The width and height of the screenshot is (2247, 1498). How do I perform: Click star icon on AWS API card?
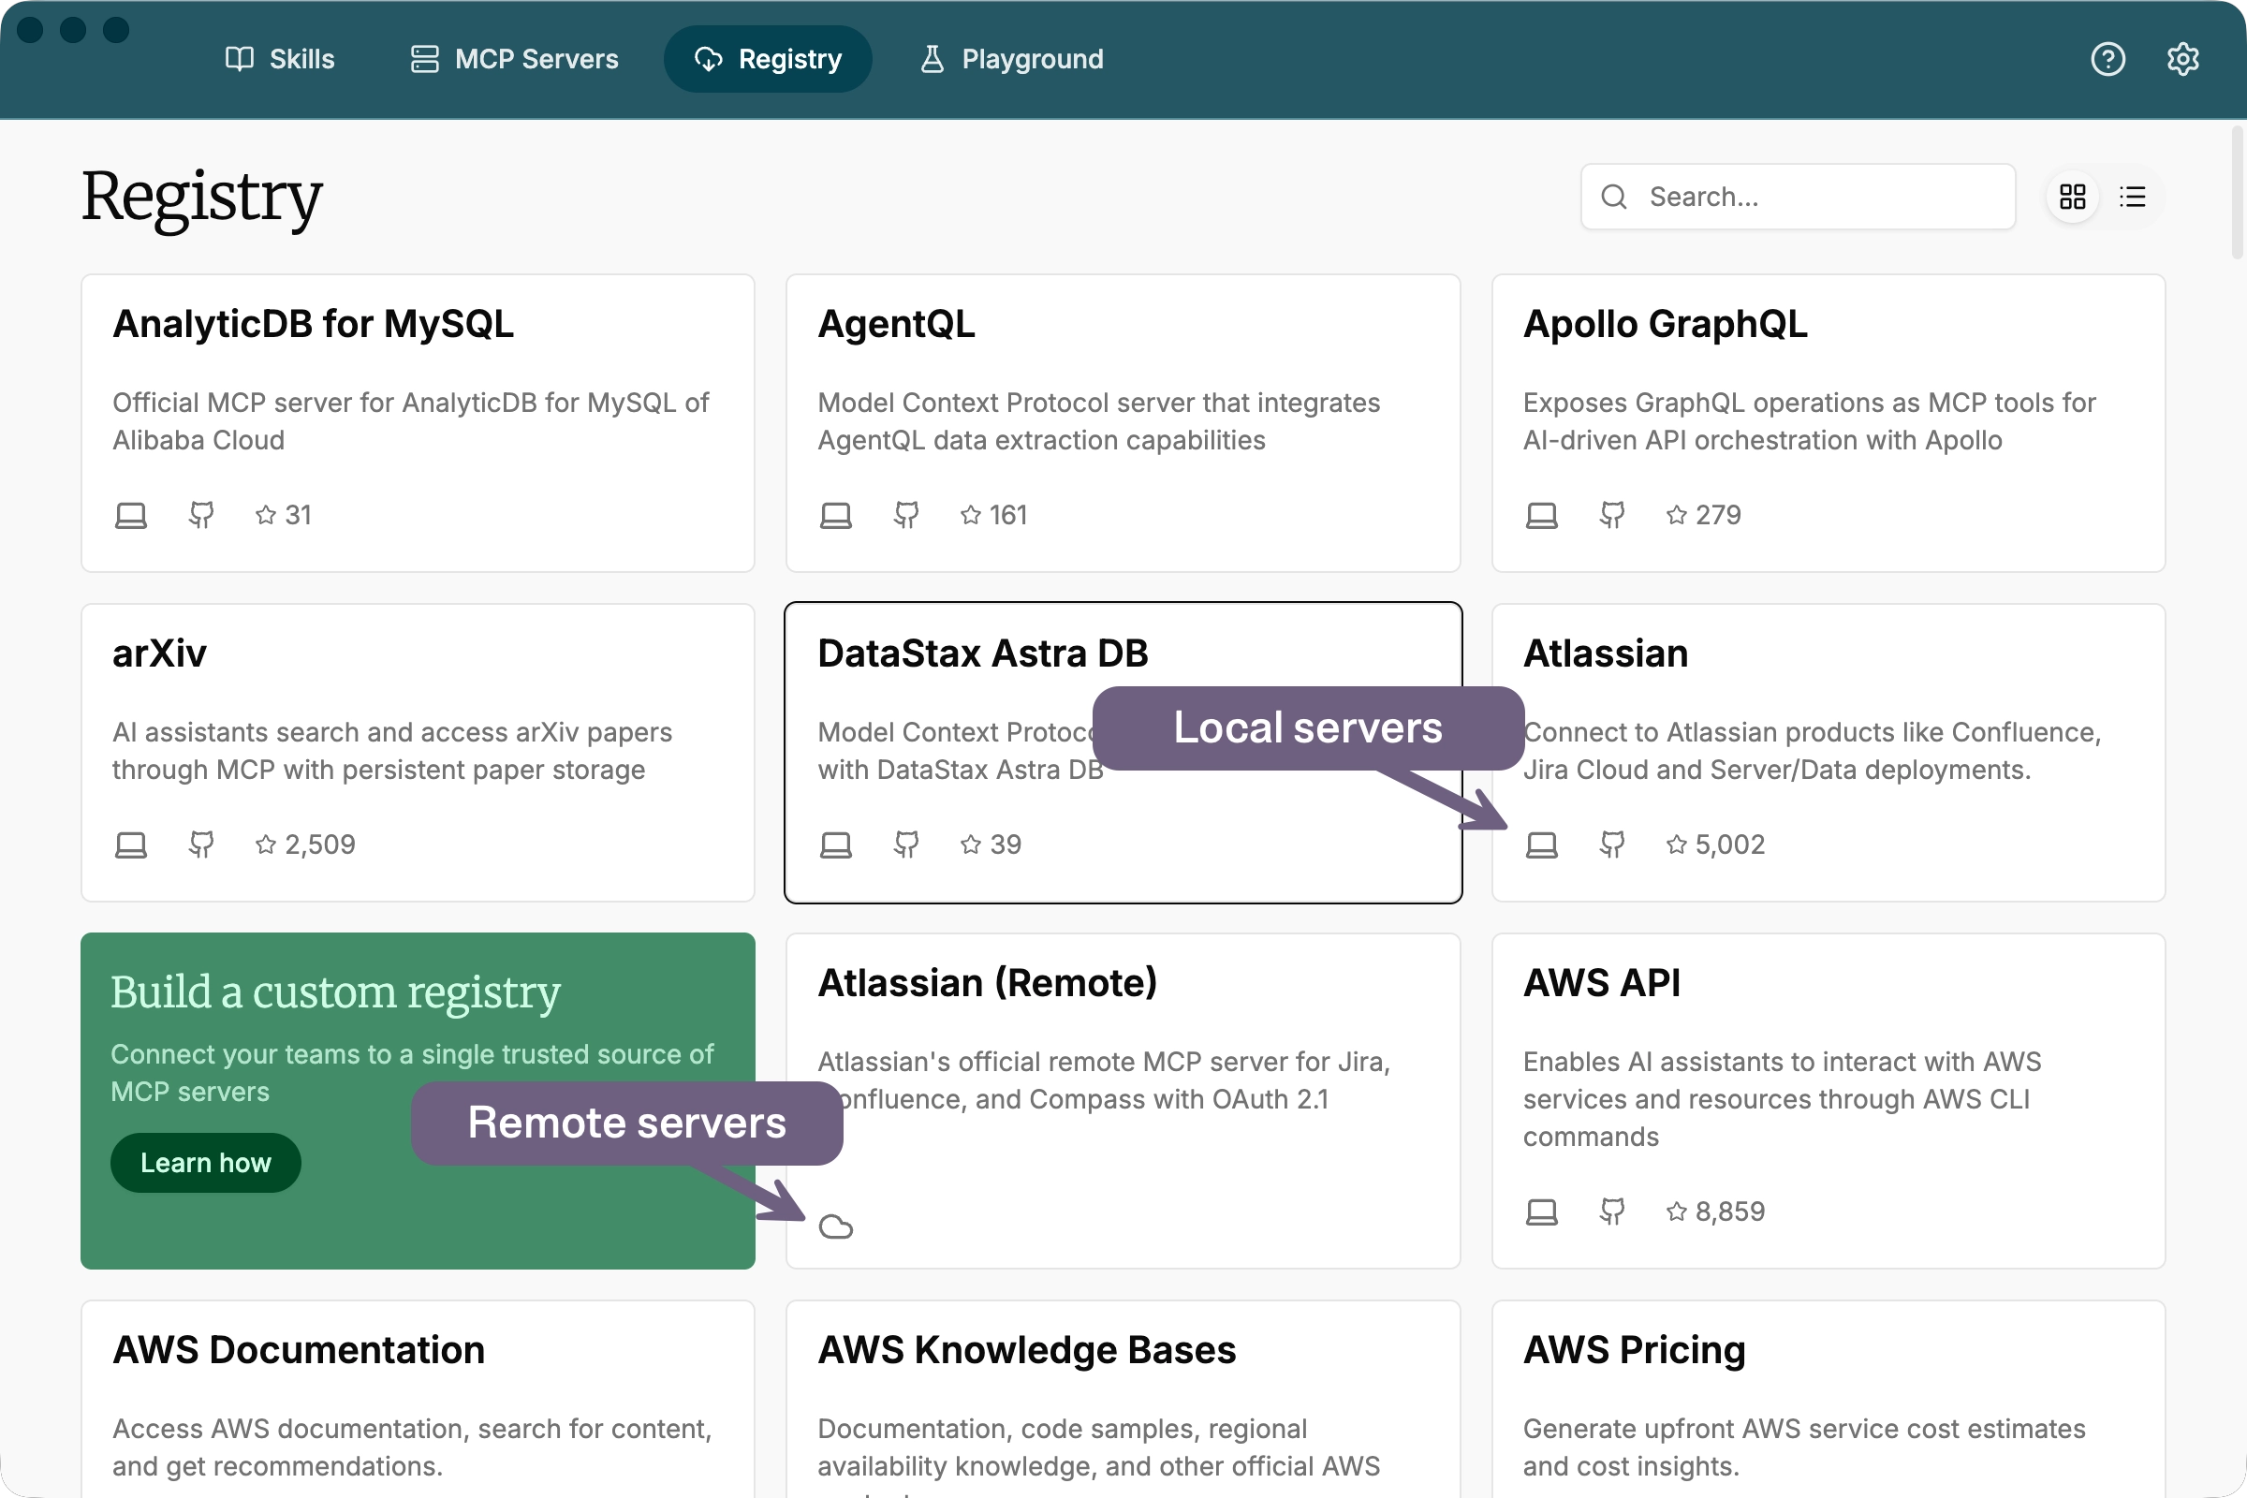[x=1677, y=1212]
